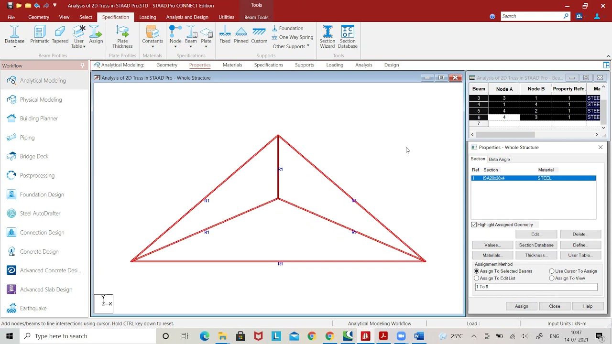
Task: Choose Foundation support option
Action: (x=287, y=28)
